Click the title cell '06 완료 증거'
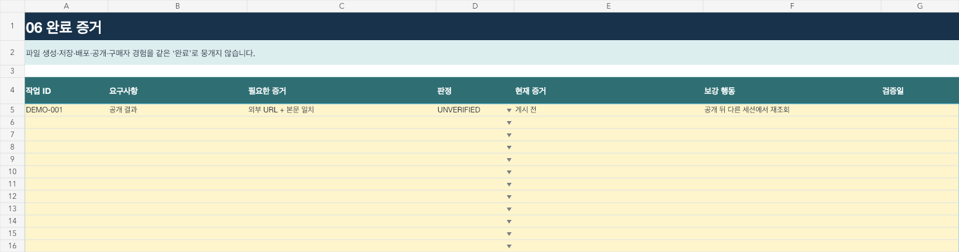The height and width of the screenshot is (252, 959). (x=492, y=27)
